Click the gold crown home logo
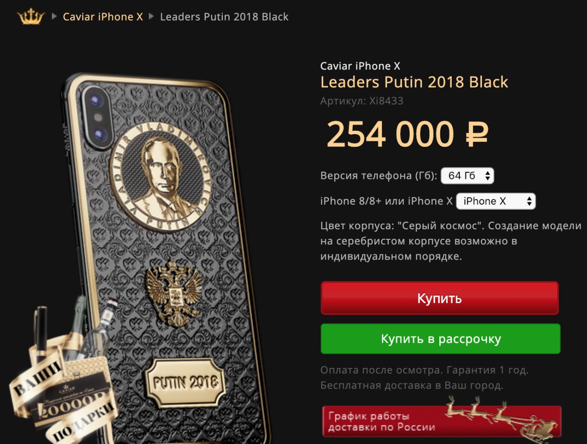Image resolution: width=587 pixels, height=444 pixels. (31, 16)
